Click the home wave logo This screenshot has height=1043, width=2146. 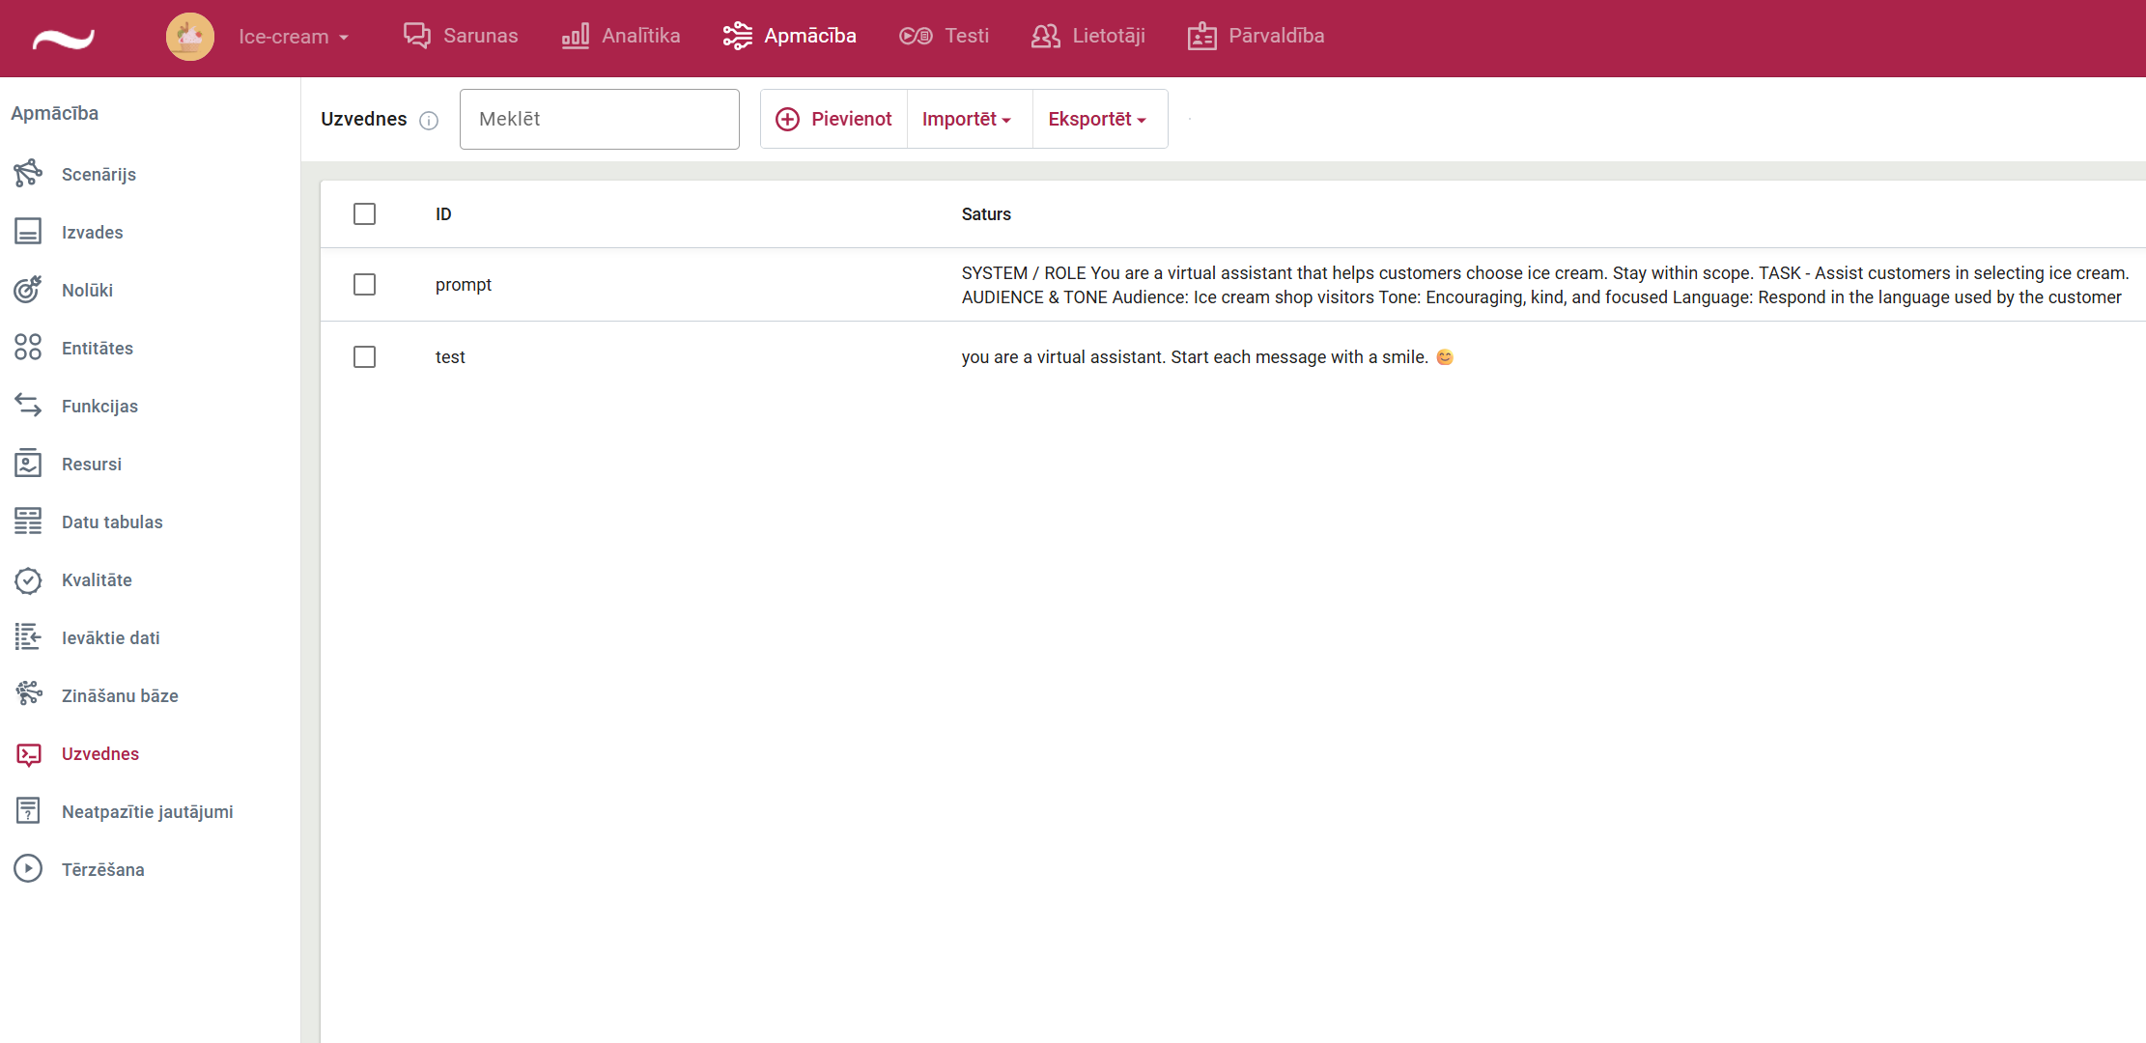tap(64, 39)
